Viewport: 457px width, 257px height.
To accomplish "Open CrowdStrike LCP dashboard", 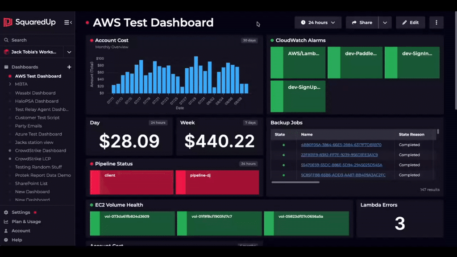I will tap(33, 159).
